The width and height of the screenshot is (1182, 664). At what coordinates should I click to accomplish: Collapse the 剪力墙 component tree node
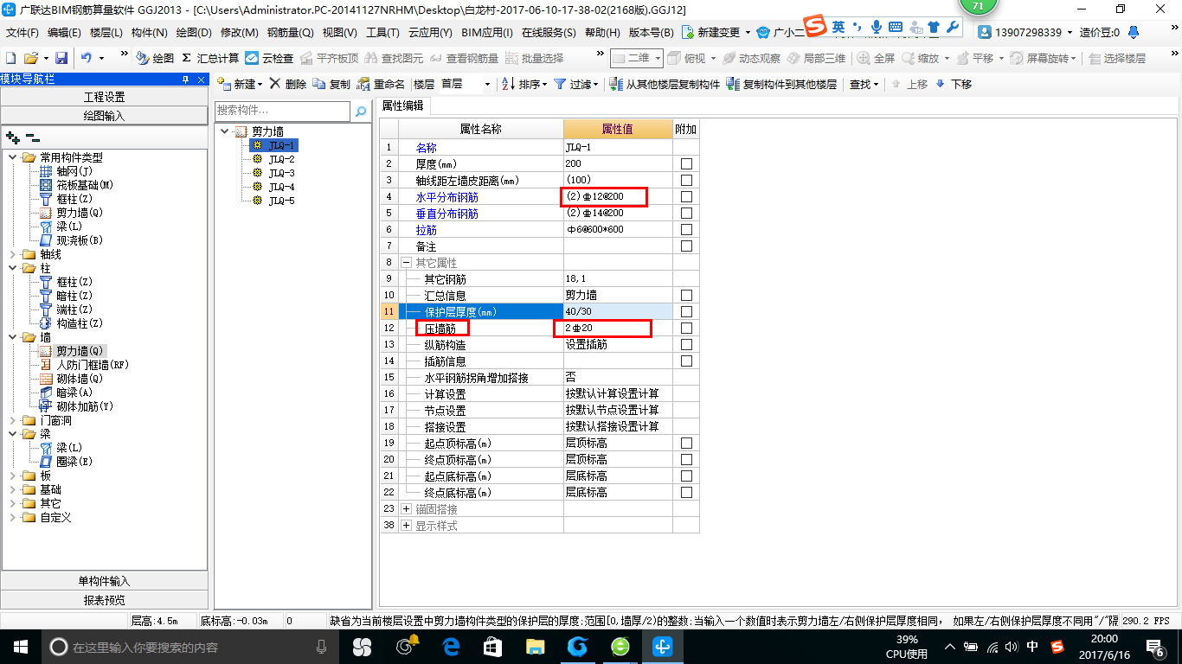click(x=225, y=131)
